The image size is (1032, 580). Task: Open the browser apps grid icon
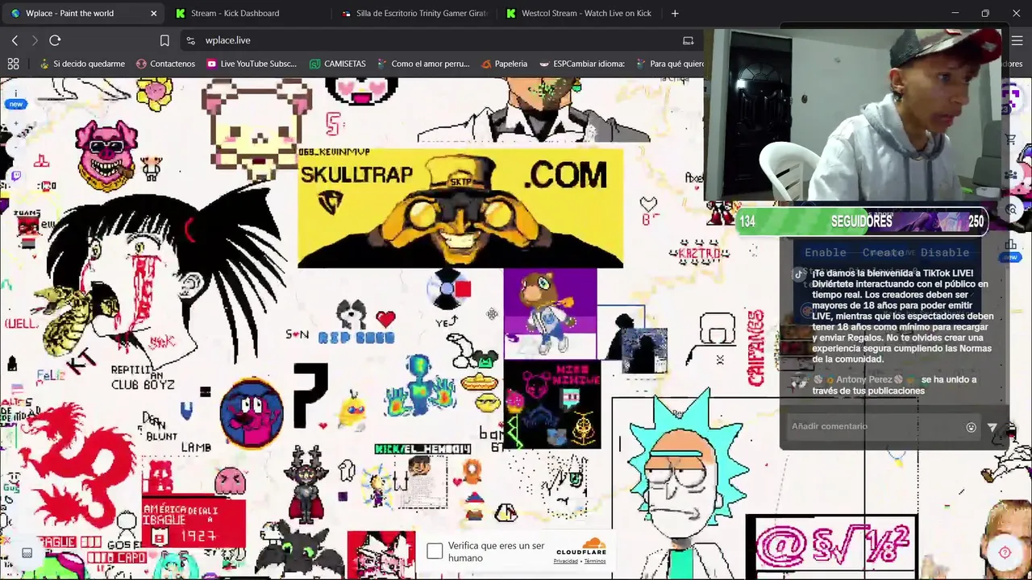(13, 64)
